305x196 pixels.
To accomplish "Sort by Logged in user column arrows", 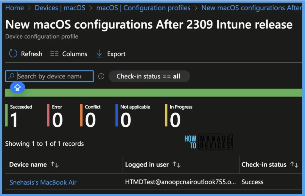I will coord(177,164).
